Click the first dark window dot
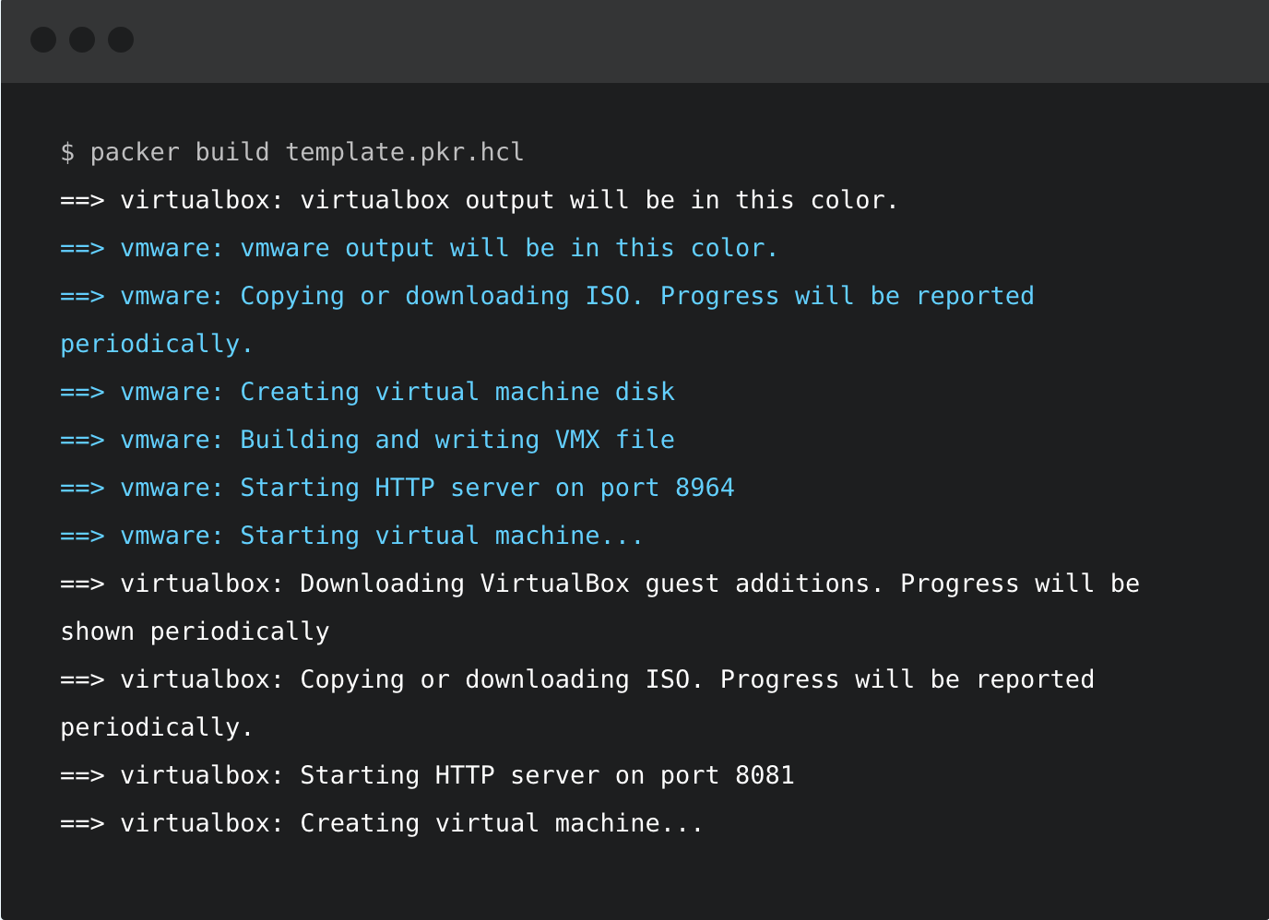Image resolution: width=1269 pixels, height=920 pixels. 43,40
